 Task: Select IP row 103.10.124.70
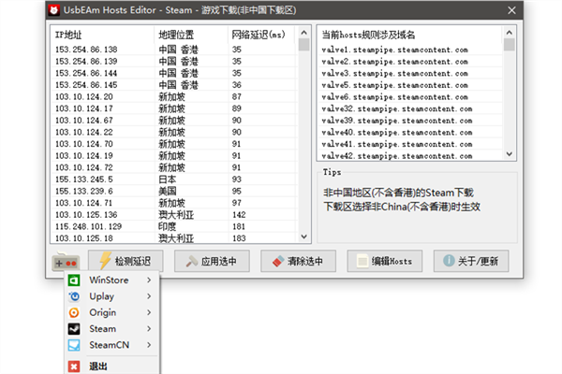point(174,144)
